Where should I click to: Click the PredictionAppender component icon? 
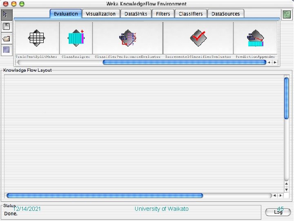pyautogui.click(x=255, y=38)
